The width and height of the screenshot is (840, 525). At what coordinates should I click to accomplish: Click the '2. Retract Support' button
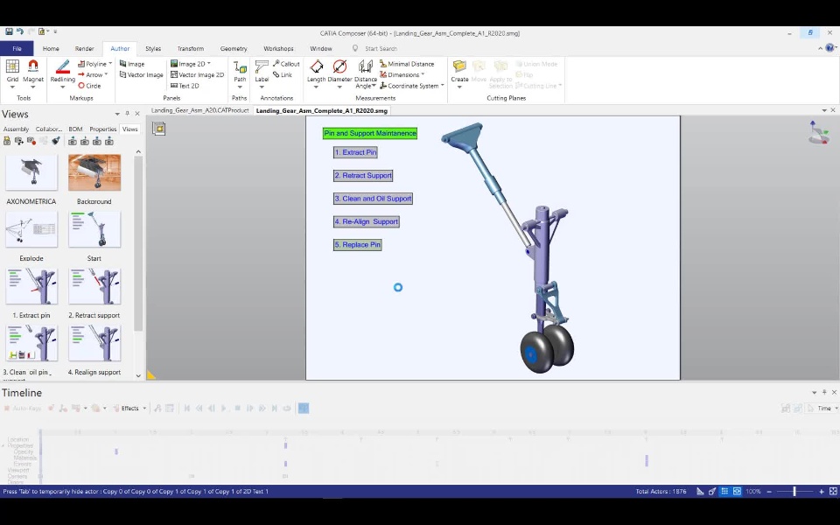click(x=363, y=175)
